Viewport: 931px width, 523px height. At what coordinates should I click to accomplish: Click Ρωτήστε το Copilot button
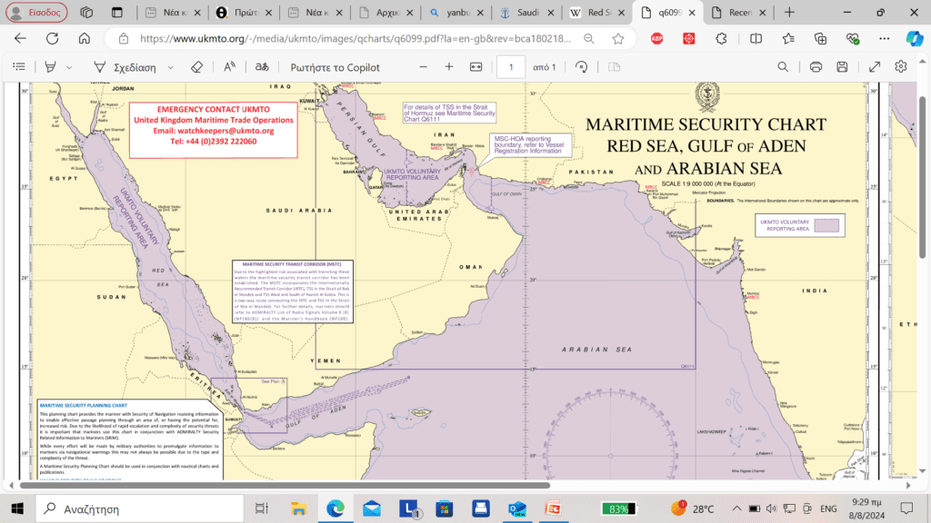pyautogui.click(x=335, y=67)
